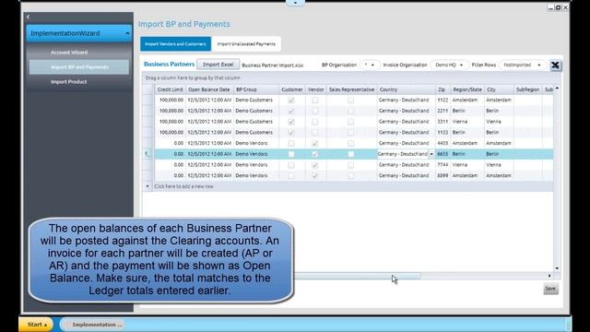The image size is (590, 332).
Task: Open Account Wizard in the sidebar
Action: [69, 53]
